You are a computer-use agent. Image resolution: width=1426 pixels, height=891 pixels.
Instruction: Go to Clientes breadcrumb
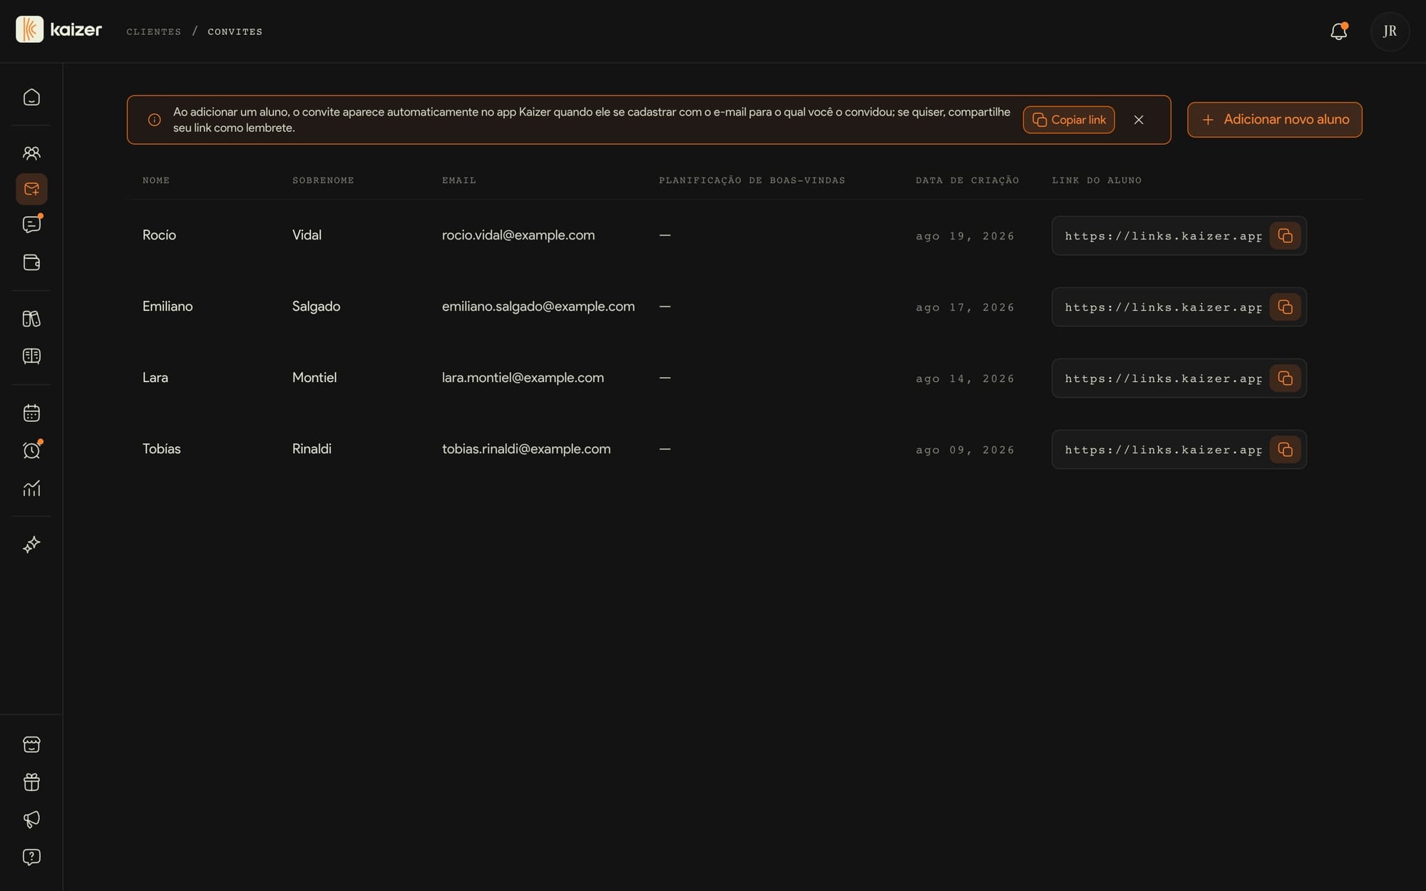pos(154,32)
